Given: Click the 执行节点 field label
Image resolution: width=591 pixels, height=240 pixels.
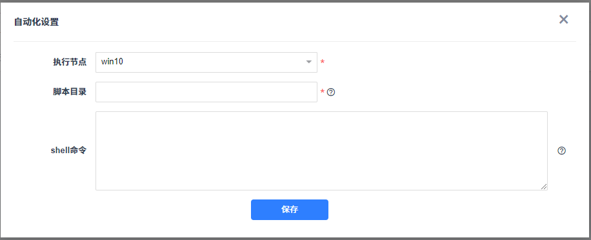Looking at the screenshot, I should (x=70, y=62).
